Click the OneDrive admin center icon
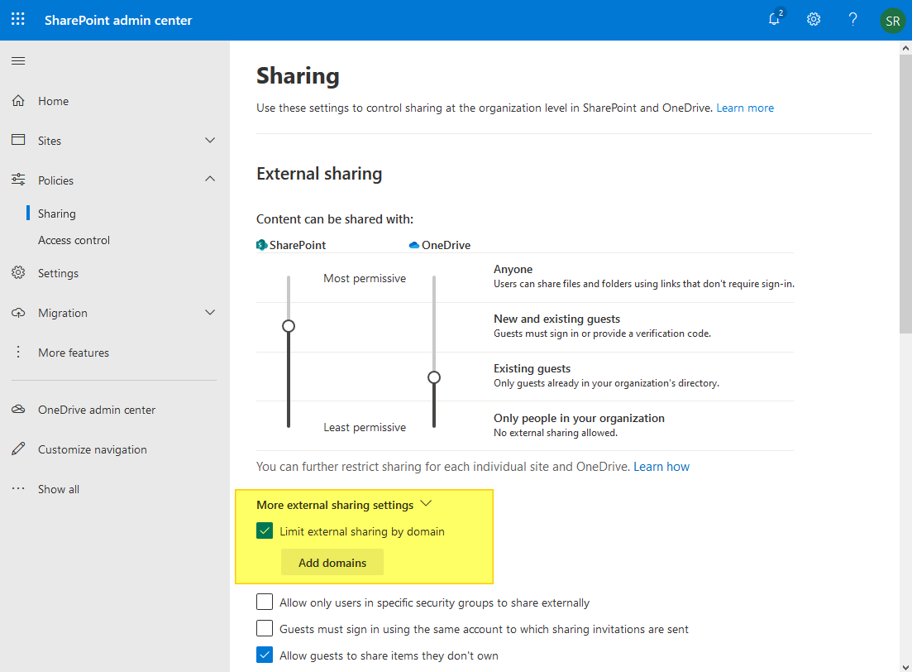The width and height of the screenshot is (912, 672). coord(17,409)
